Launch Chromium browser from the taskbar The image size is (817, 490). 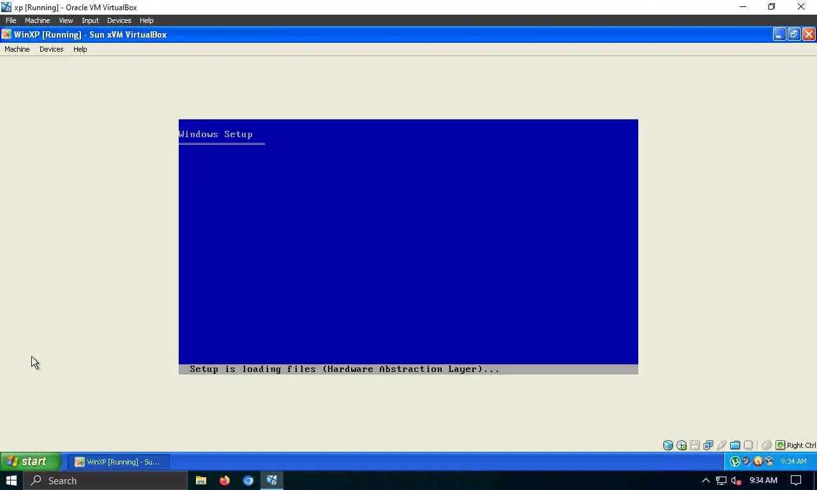coord(248,480)
